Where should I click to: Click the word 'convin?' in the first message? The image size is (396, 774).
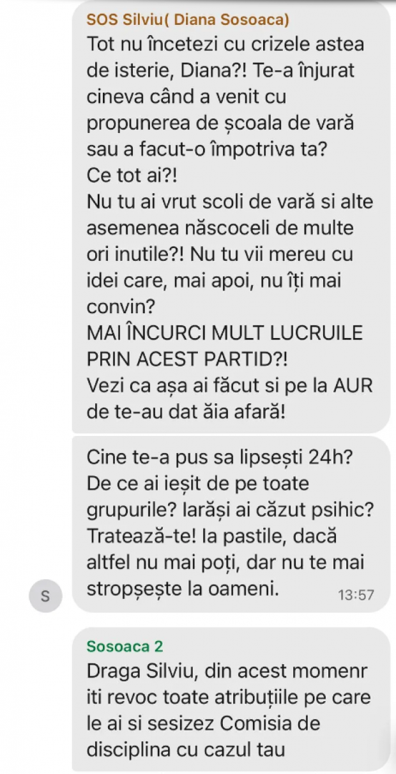(121, 306)
